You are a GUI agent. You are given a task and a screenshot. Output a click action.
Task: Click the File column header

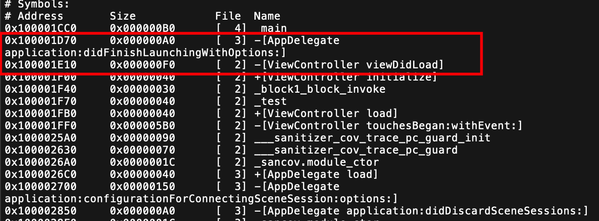[228, 16]
